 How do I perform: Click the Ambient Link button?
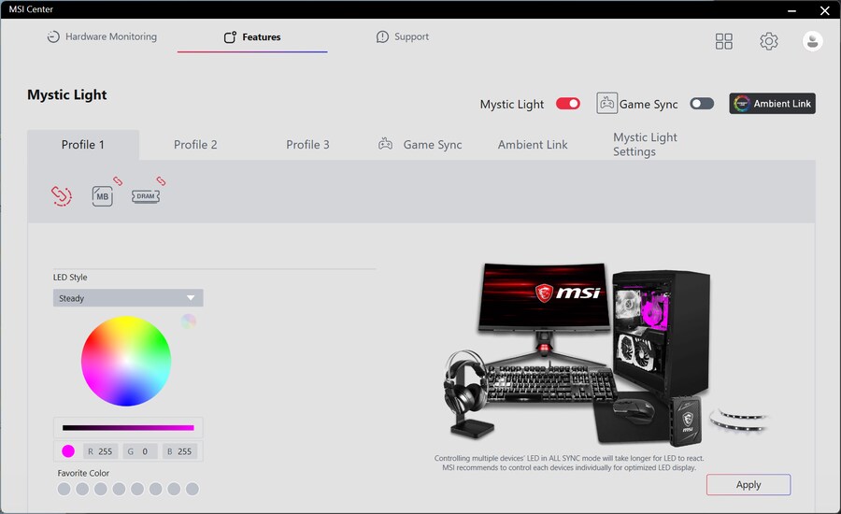(x=772, y=104)
